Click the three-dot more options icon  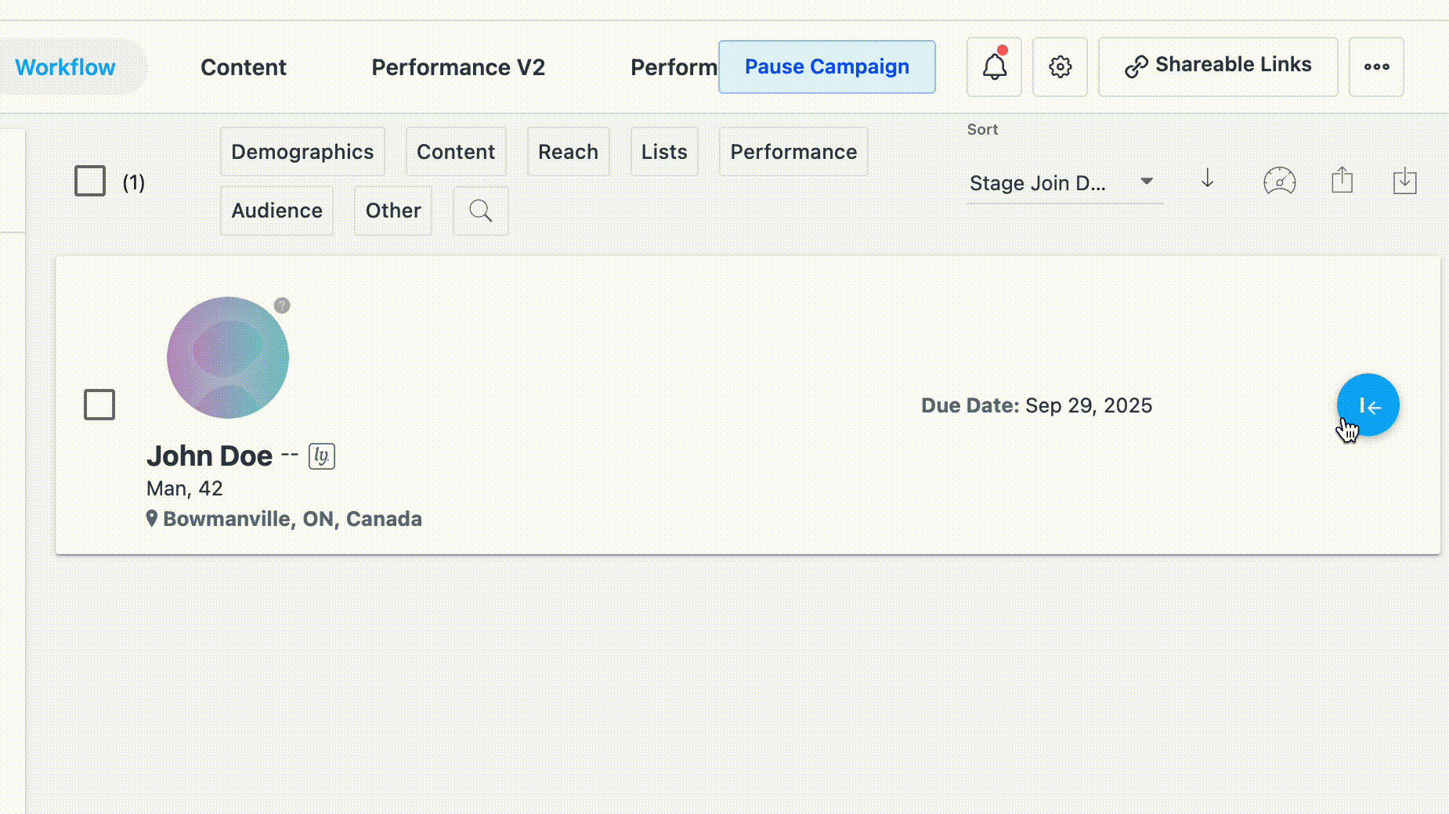[x=1376, y=67]
